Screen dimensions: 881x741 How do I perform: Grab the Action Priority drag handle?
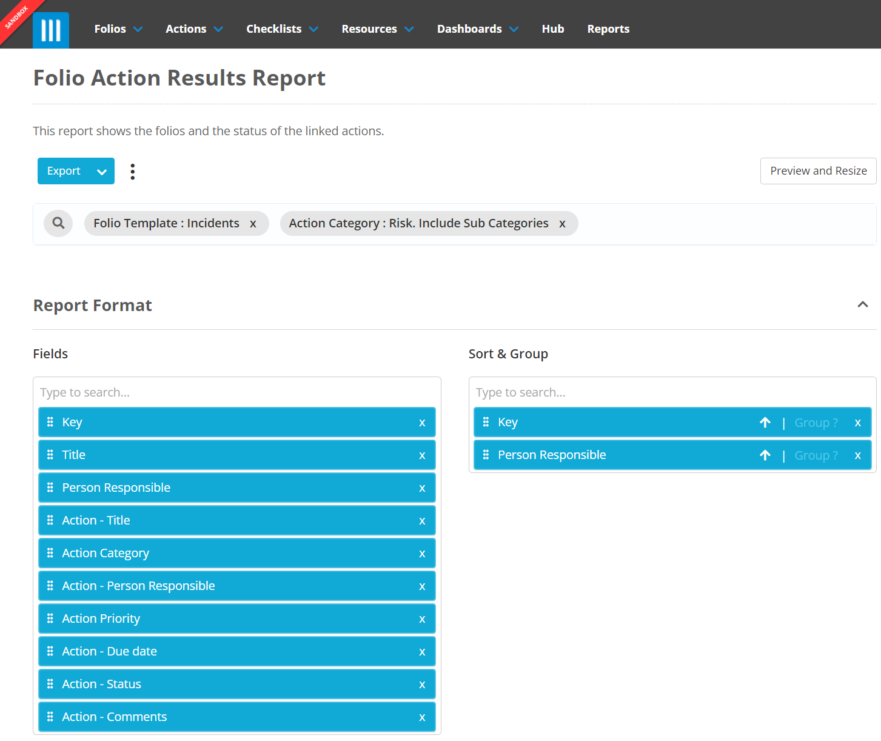(50, 619)
